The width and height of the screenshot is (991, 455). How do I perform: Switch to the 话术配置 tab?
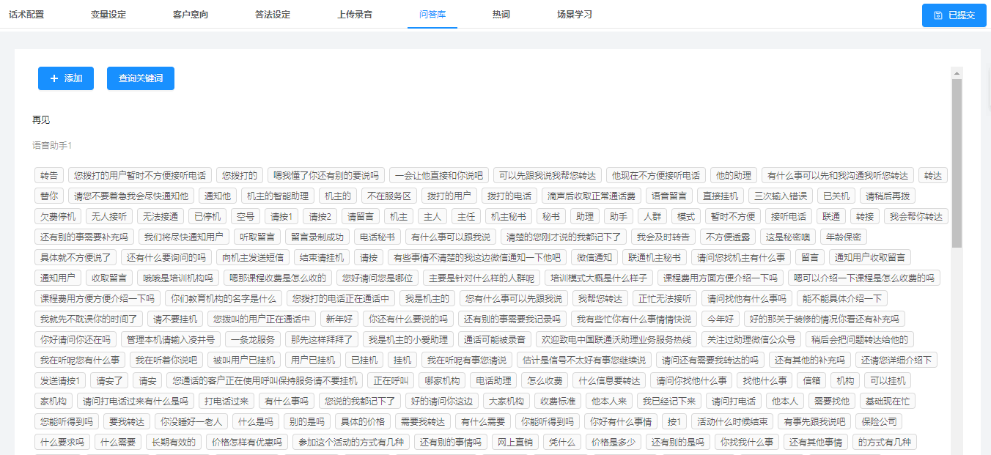point(26,15)
